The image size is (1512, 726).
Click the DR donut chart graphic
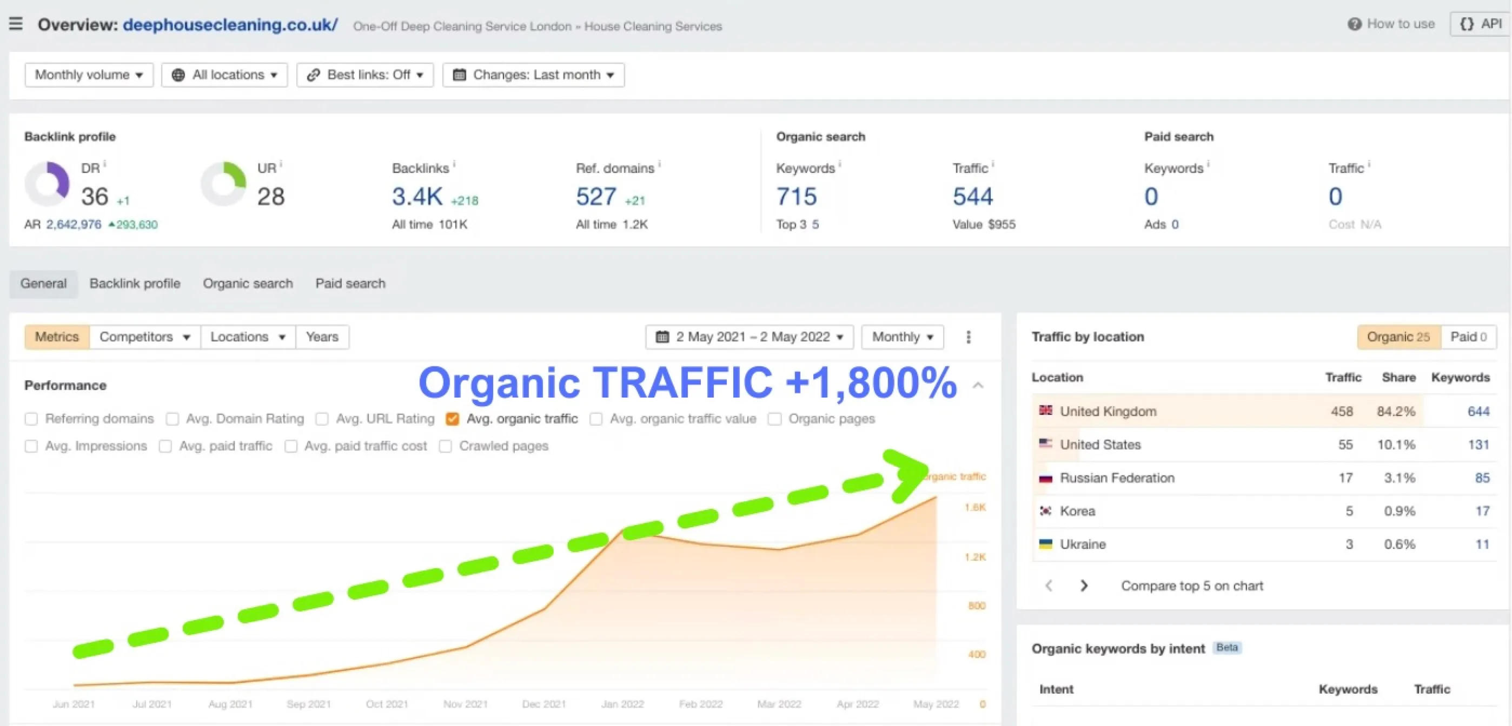pyautogui.click(x=47, y=184)
